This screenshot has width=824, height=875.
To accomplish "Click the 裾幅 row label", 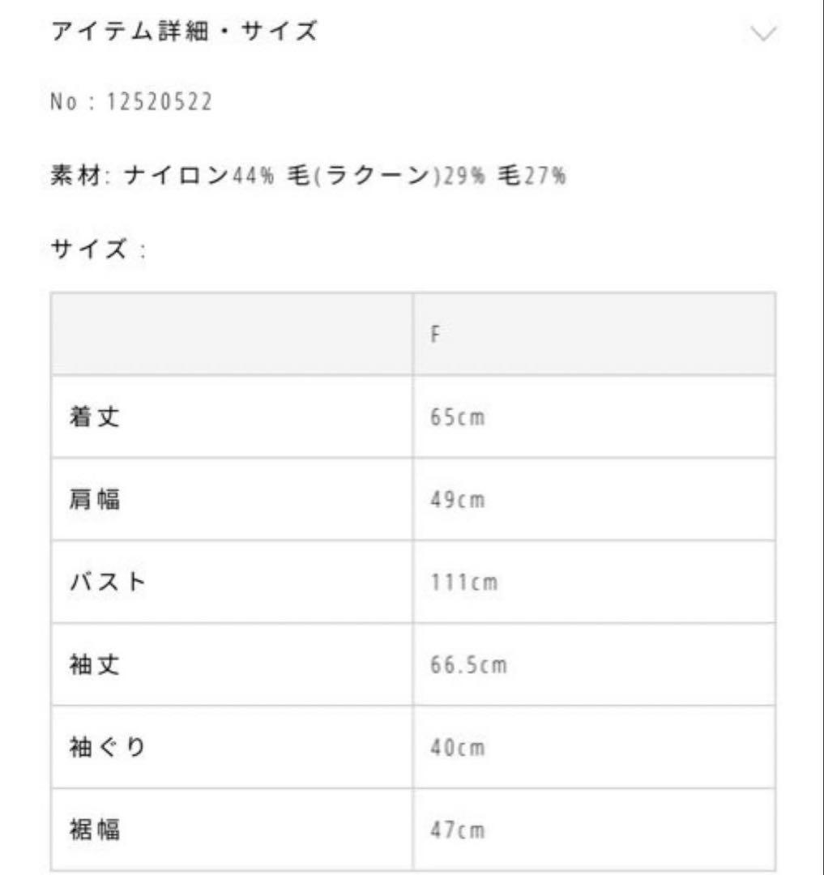I will coord(95,830).
